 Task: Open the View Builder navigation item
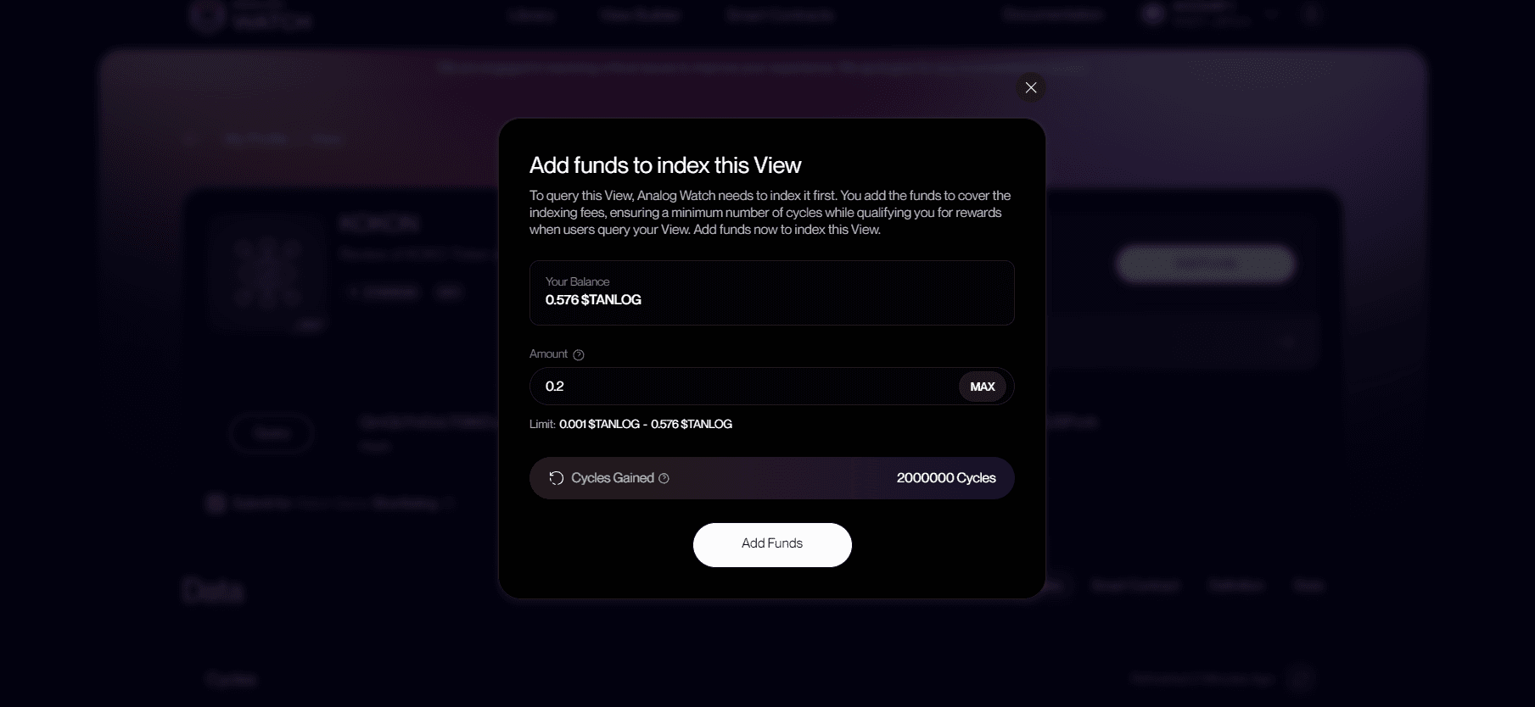point(640,14)
